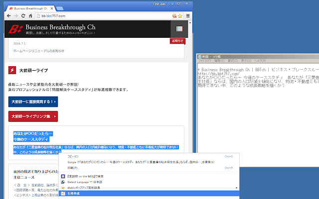Click the Detect Language globe icon
This screenshot has height=199, width=319.
pos(63,182)
